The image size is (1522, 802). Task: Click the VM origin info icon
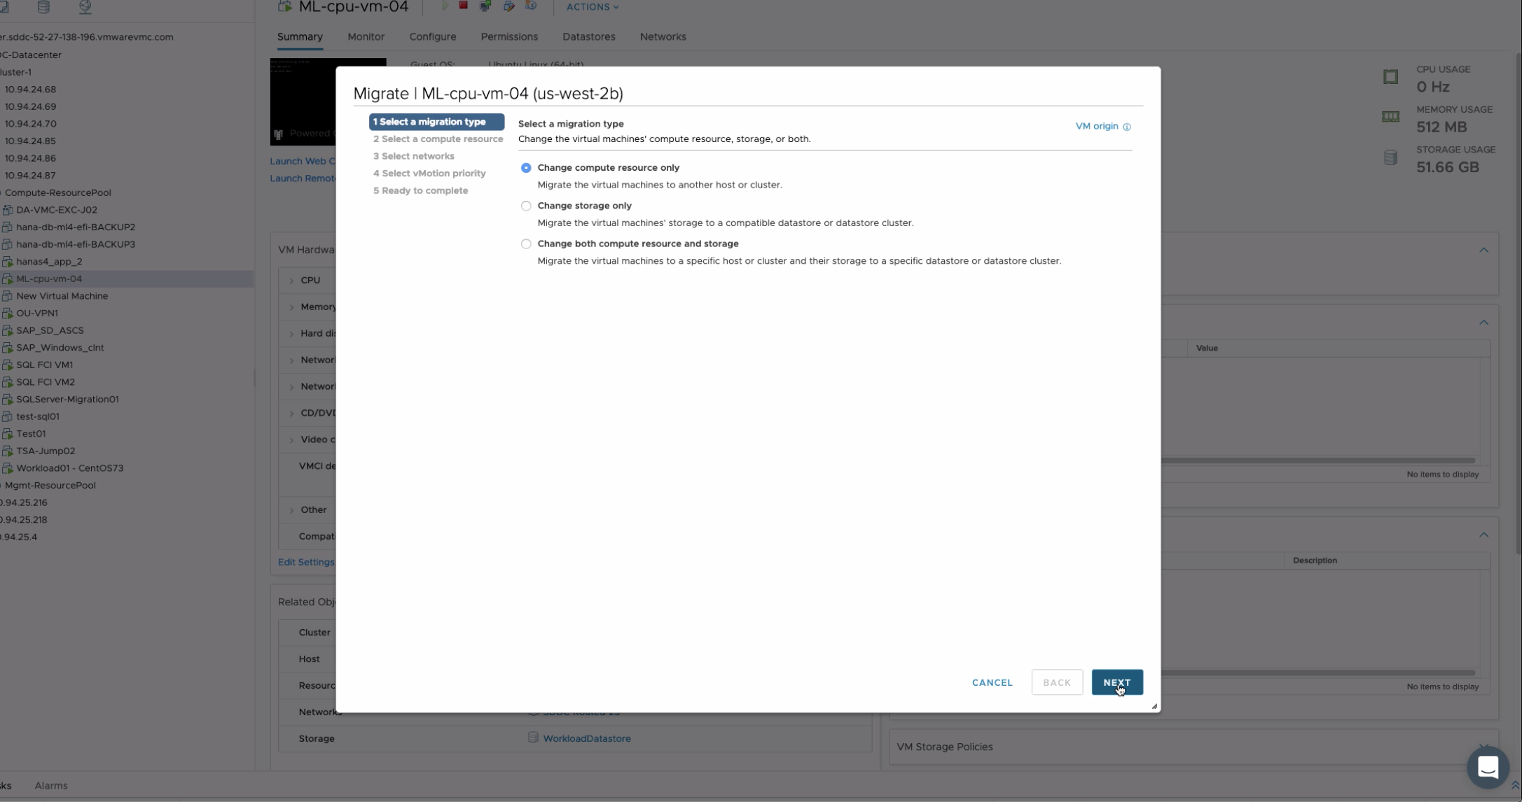(1127, 127)
